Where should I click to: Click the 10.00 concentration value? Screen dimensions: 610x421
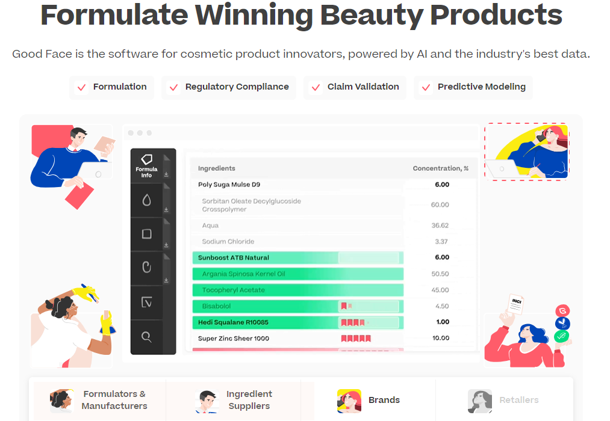coord(441,338)
